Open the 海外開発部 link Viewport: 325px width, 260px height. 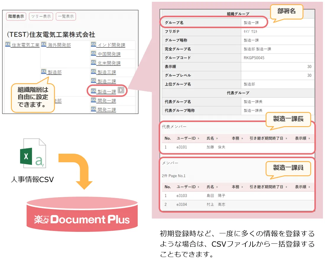point(59,45)
